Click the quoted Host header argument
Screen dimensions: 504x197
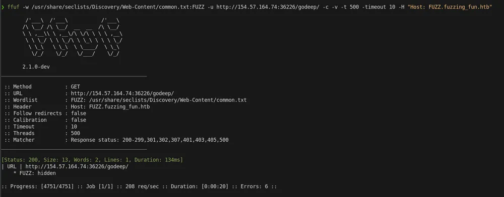(x=450, y=7)
